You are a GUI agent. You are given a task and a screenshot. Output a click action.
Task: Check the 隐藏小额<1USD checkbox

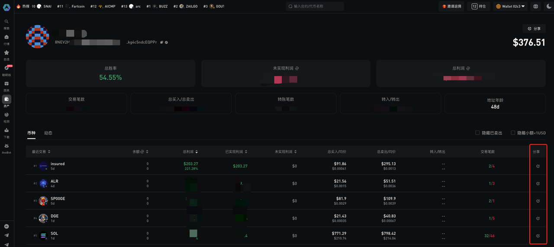pyautogui.click(x=513, y=133)
